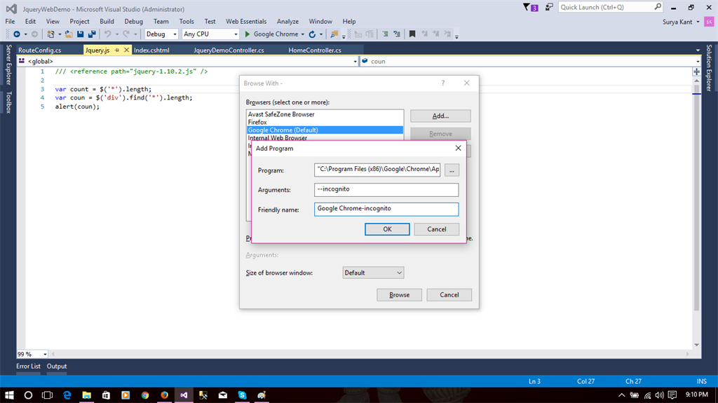The width and height of the screenshot is (718, 403).
Task: Click the feedback icon beside Quick Launch
Action: (x=549, y=7)
